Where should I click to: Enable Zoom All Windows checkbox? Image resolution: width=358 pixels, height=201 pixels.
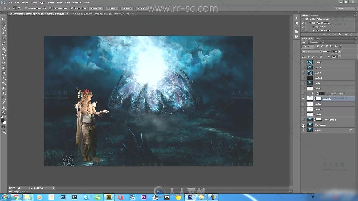coord(50,8)
